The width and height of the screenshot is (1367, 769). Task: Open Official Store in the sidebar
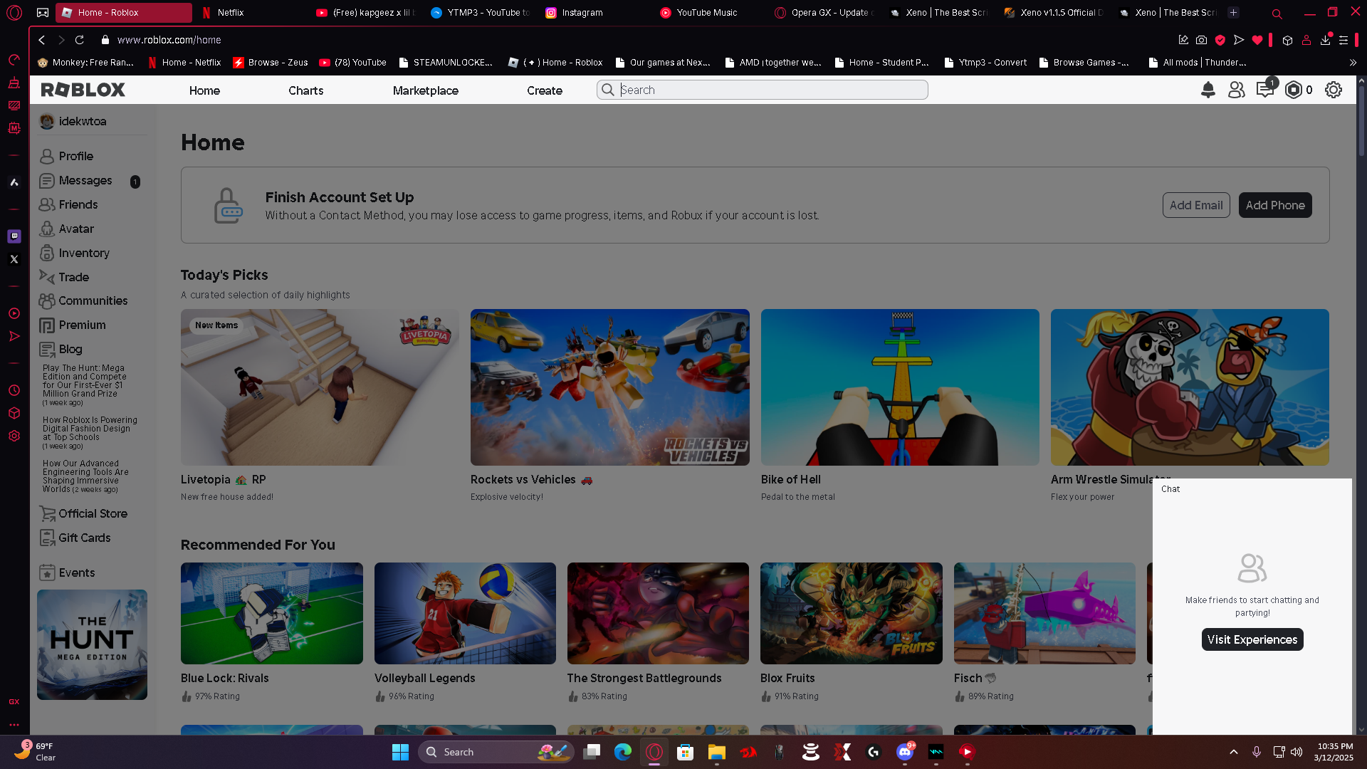tap(91, 513)
